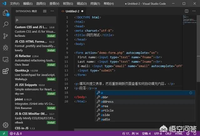Image resolution: width=200 pixels, height=136 pixels.
Task: Open editor more actions ellipsis
Action: tap(194, 11)
